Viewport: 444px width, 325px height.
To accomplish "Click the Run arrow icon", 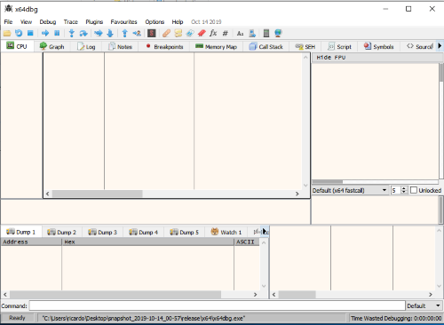I will click(45, 33).
